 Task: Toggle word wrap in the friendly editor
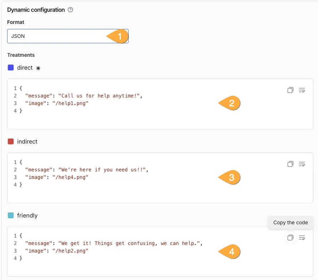coord(302,237)
